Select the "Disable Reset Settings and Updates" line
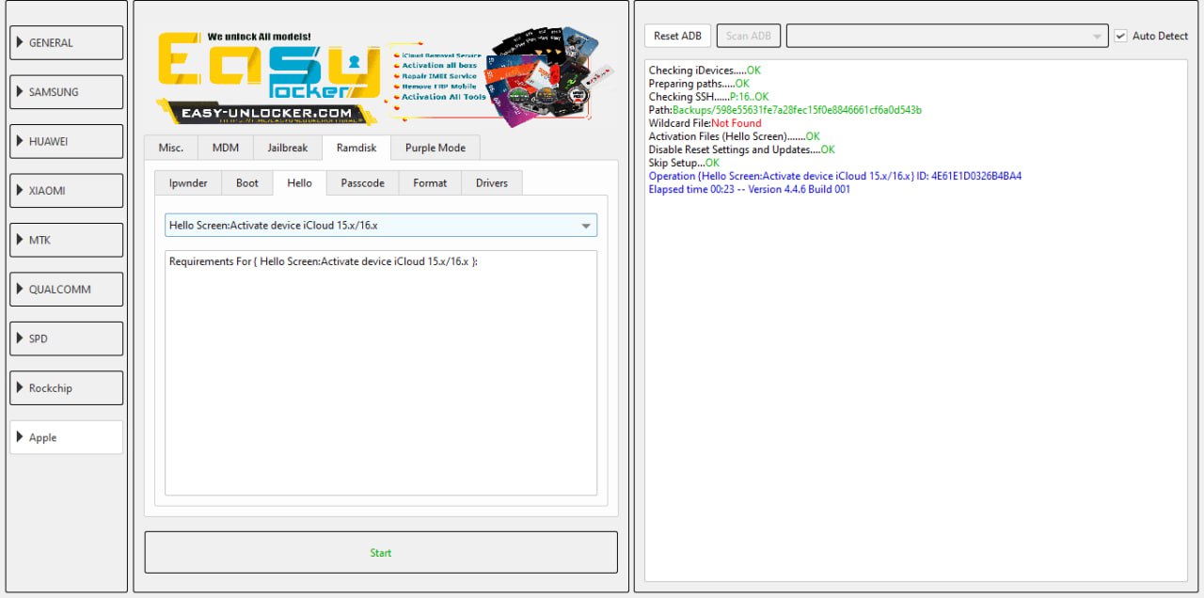The height and width of the screenshot is (598, 1204). (741, 149)
